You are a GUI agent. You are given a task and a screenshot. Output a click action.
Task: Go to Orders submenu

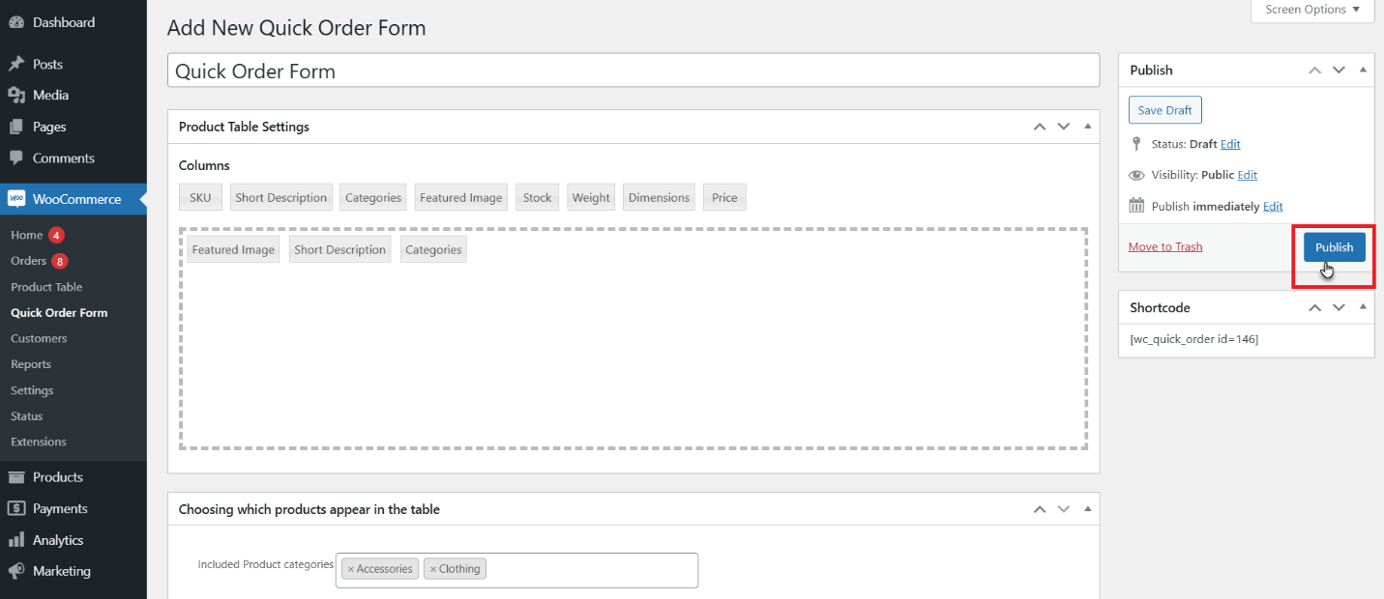(29, 261)
